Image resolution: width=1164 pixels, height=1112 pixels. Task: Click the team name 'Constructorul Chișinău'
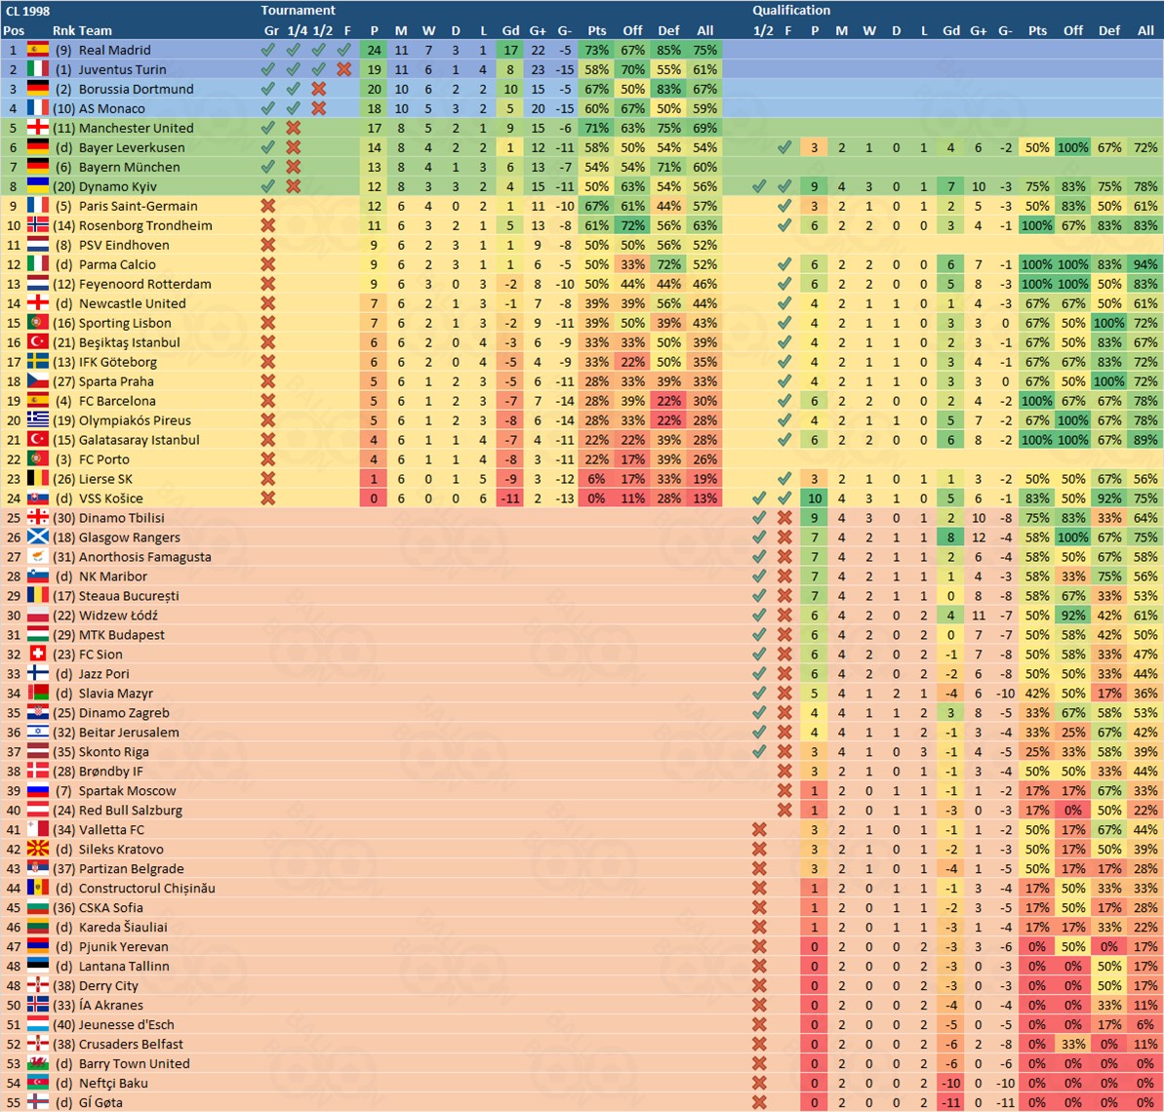click(x=147, y=888)
